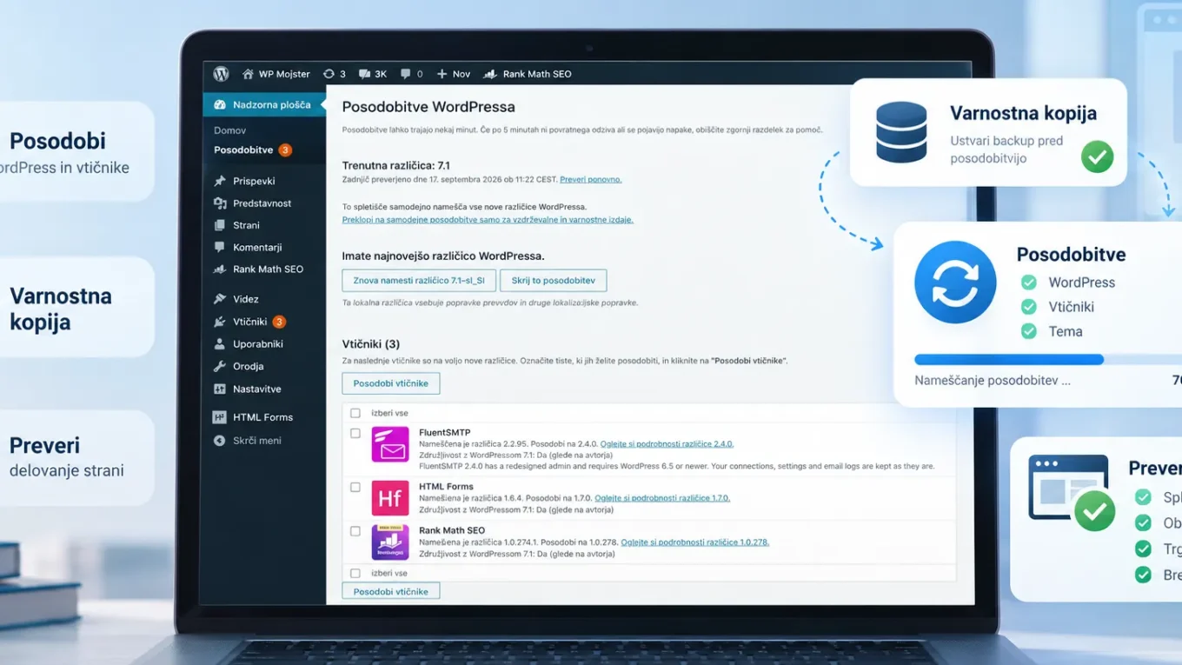The height and width of the screenshot is (665, 1182).
Task: Click the green check next to Vtičniki in the Posodobitve card
Action: (x=1029, y=307)
